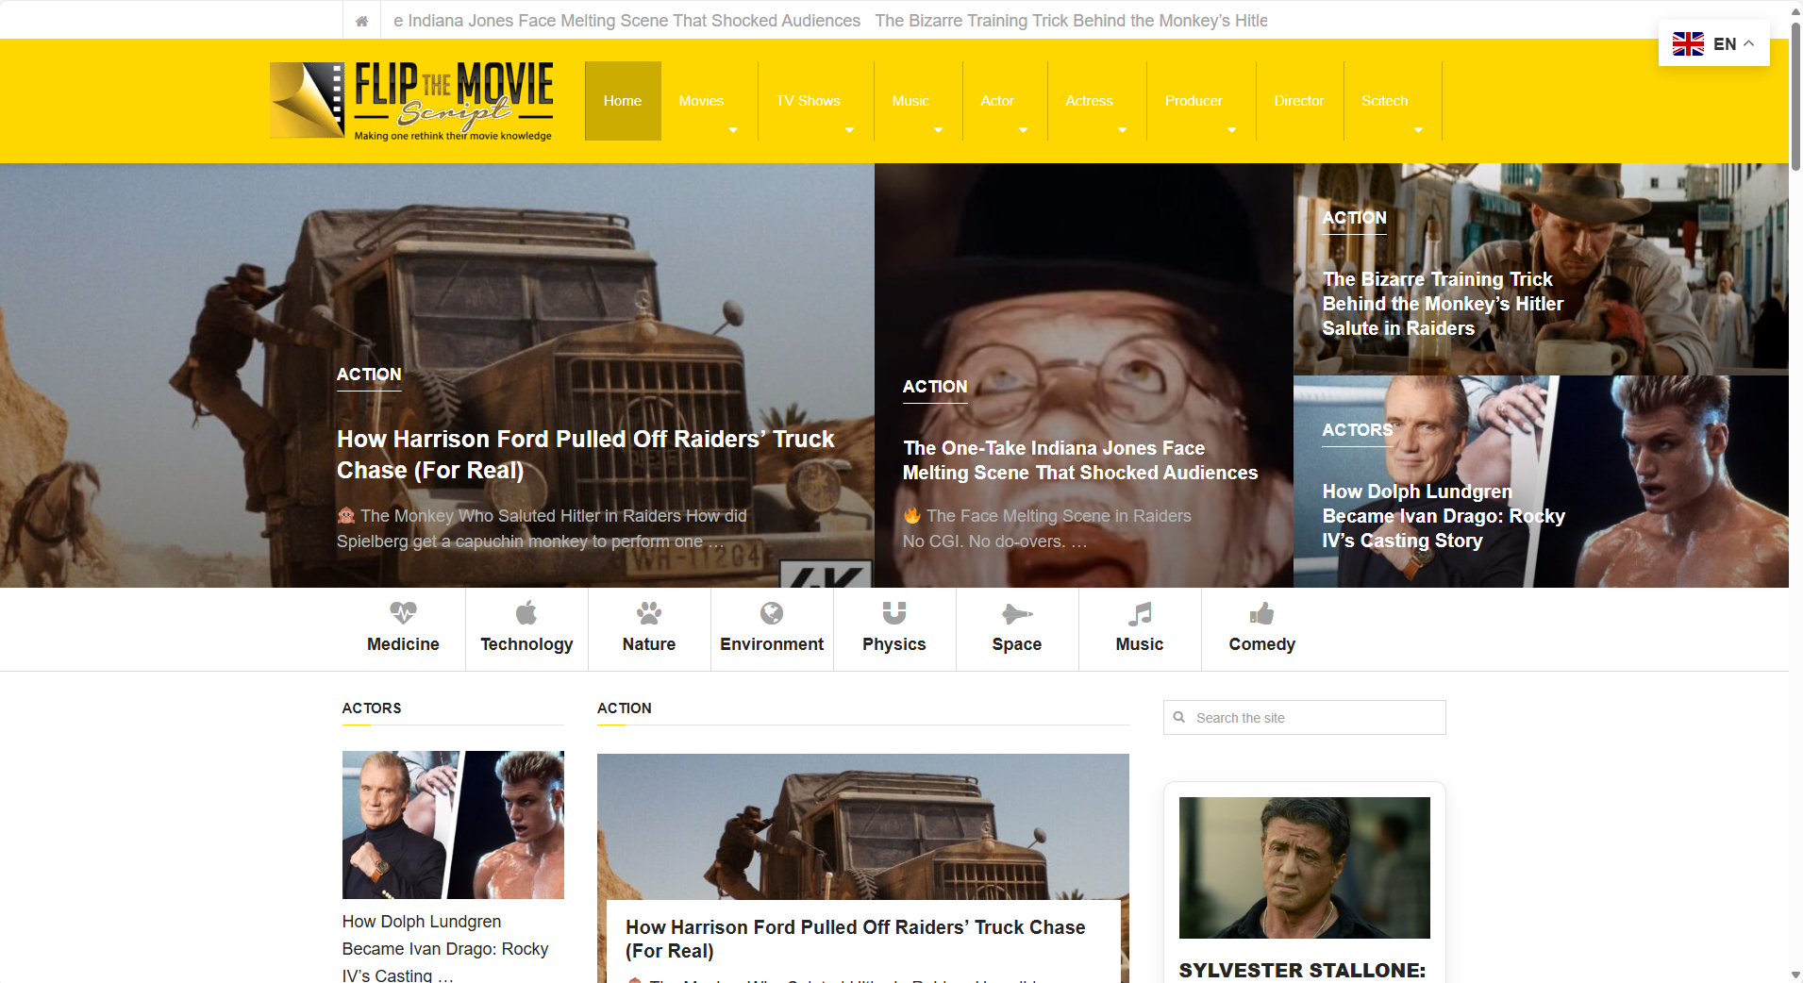
Task: Open Dolph Lundgren article title under Actors
Action: point(445,948)
